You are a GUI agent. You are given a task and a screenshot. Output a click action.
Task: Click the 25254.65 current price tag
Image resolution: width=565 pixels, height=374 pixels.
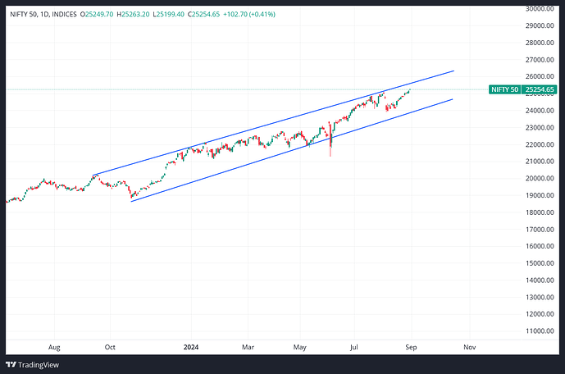click(x=540, y=89)
